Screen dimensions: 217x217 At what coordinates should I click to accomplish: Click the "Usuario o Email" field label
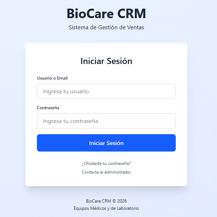[x=52, y=78]
